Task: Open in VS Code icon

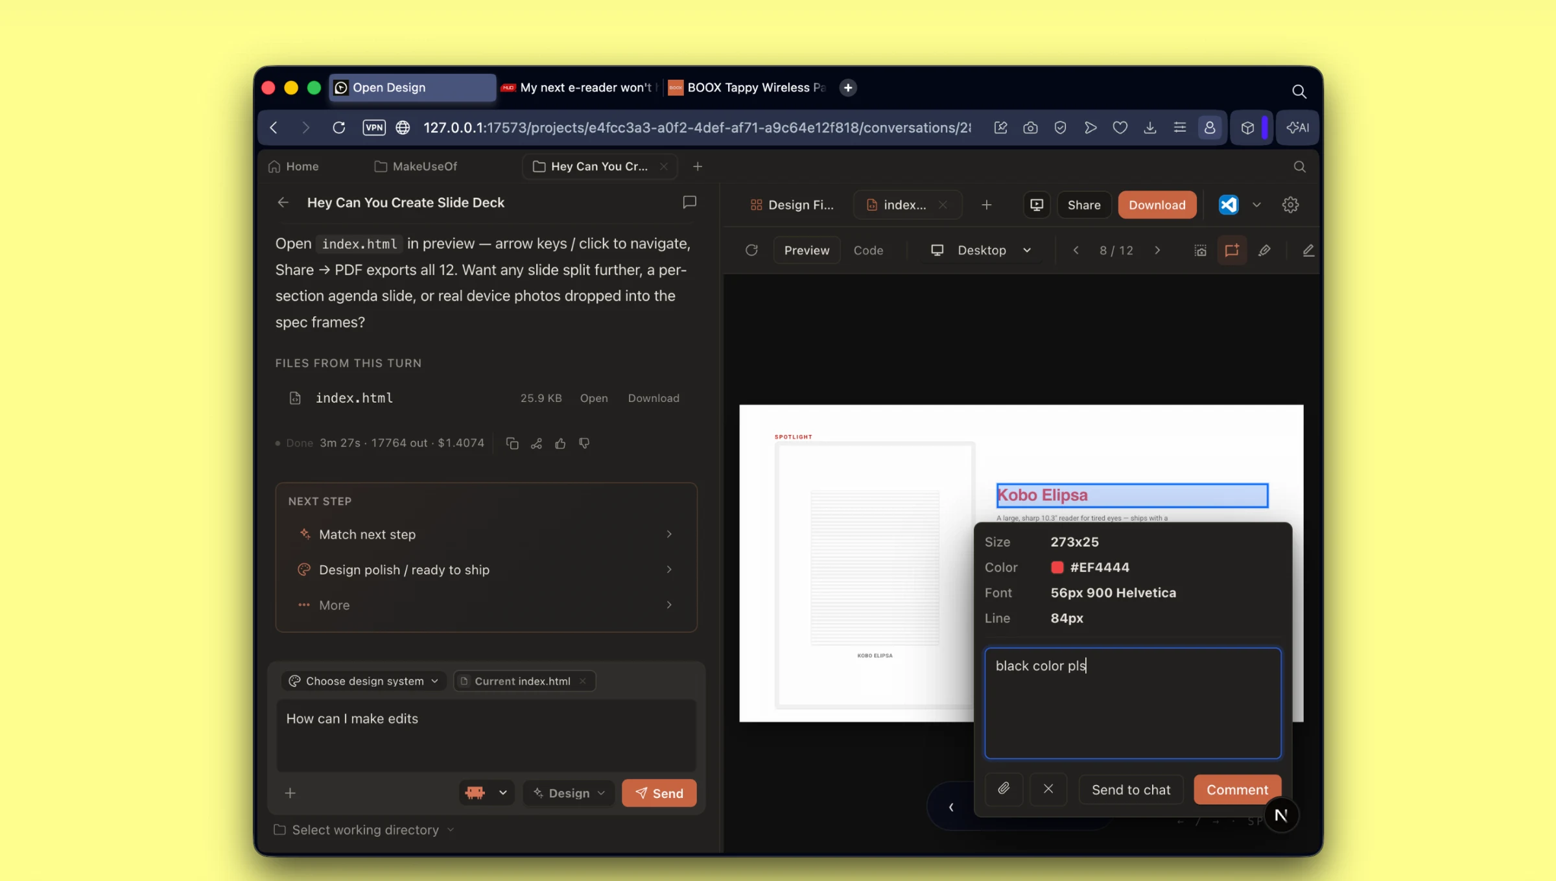Action: (x=1229, y=205)
